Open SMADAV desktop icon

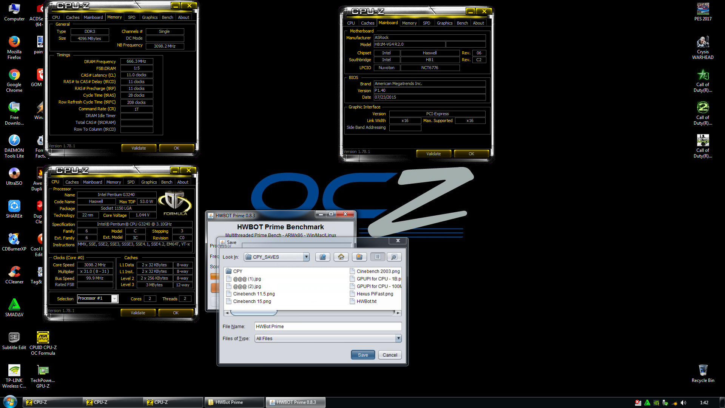point(14,308)
